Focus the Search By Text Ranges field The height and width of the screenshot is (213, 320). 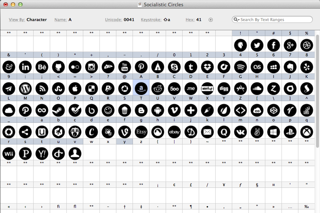click(x=272, y=19)
